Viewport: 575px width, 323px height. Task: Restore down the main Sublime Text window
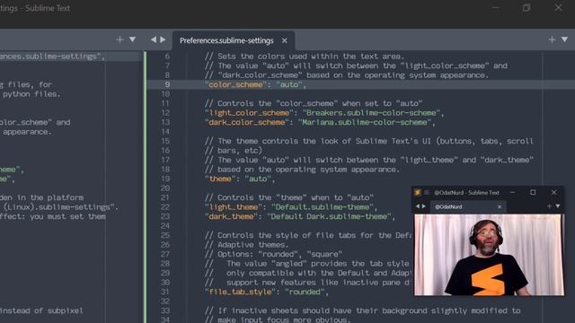point(526,8)
